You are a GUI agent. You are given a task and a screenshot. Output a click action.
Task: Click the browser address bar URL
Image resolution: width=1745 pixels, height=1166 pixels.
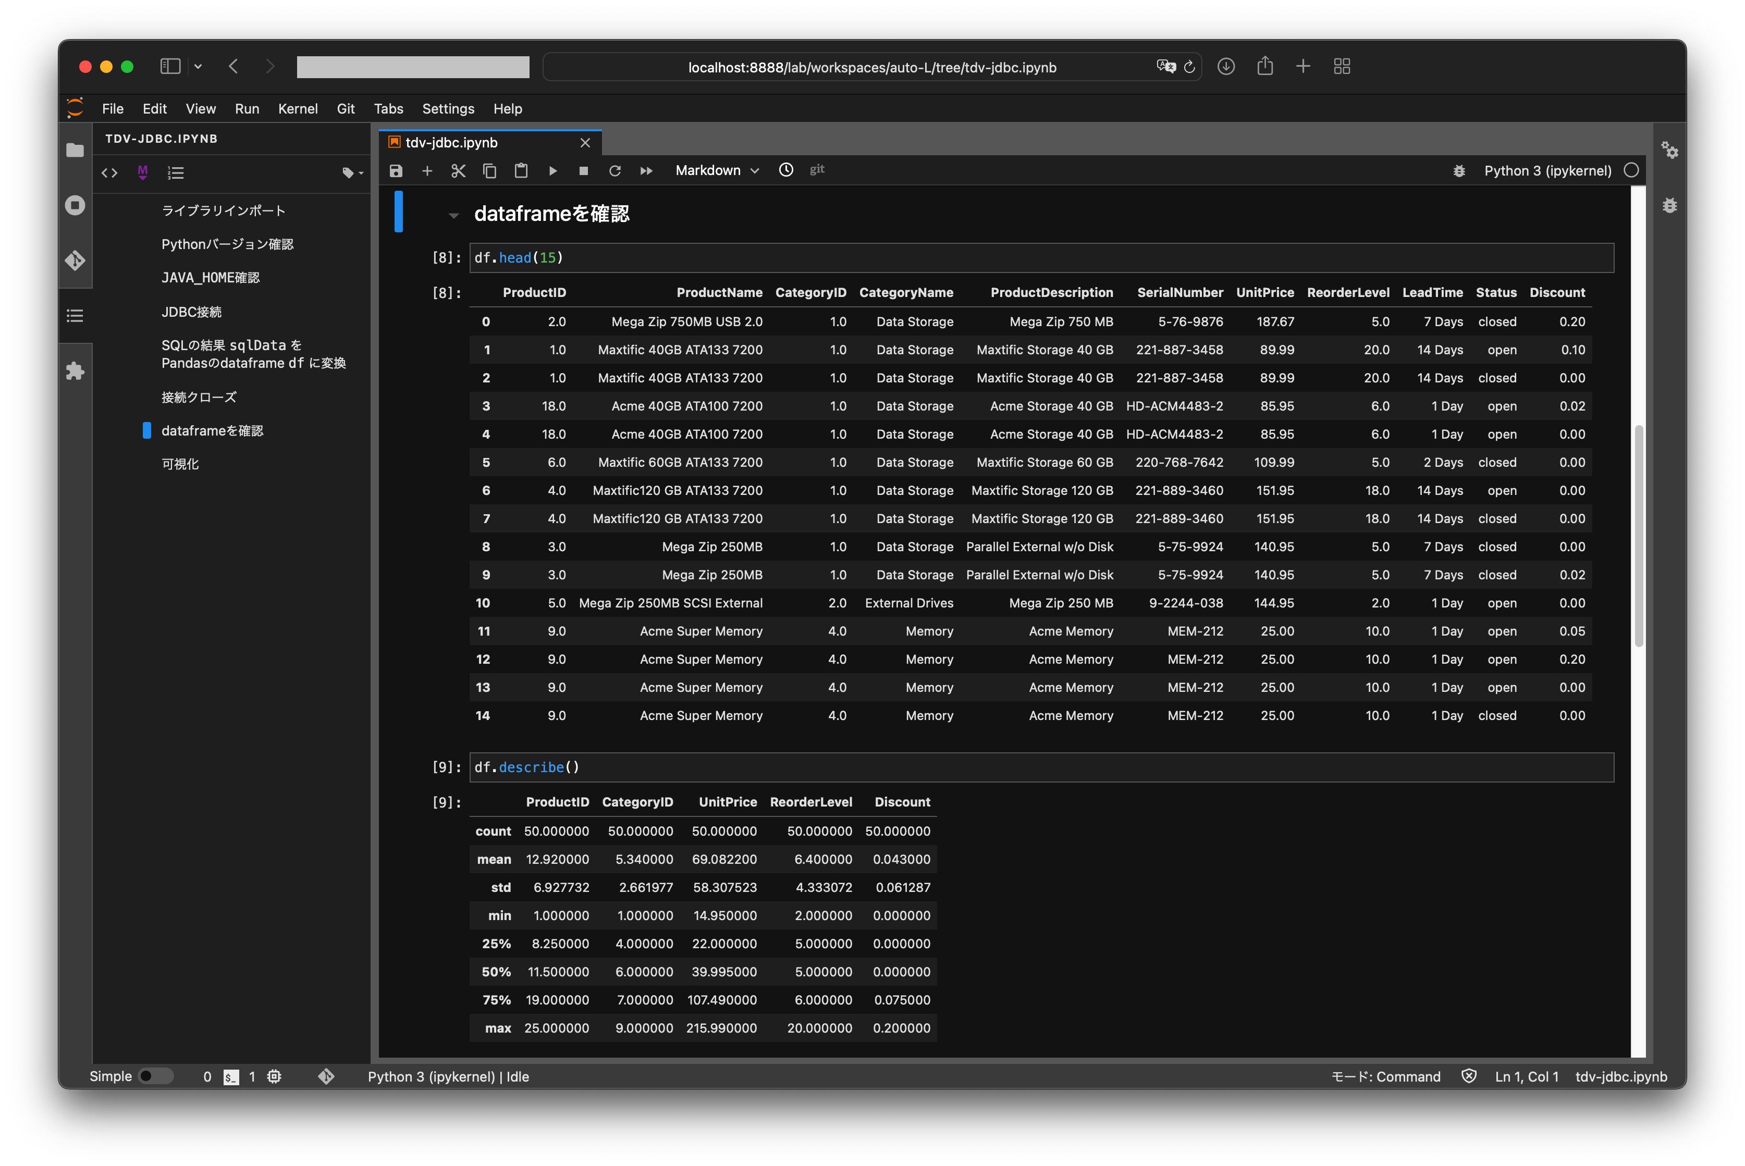(872, 67)
